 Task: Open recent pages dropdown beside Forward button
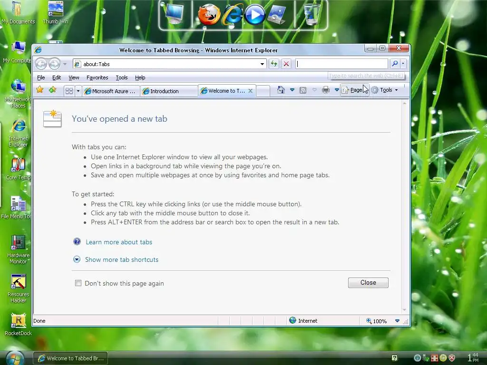tap(65, 64)
